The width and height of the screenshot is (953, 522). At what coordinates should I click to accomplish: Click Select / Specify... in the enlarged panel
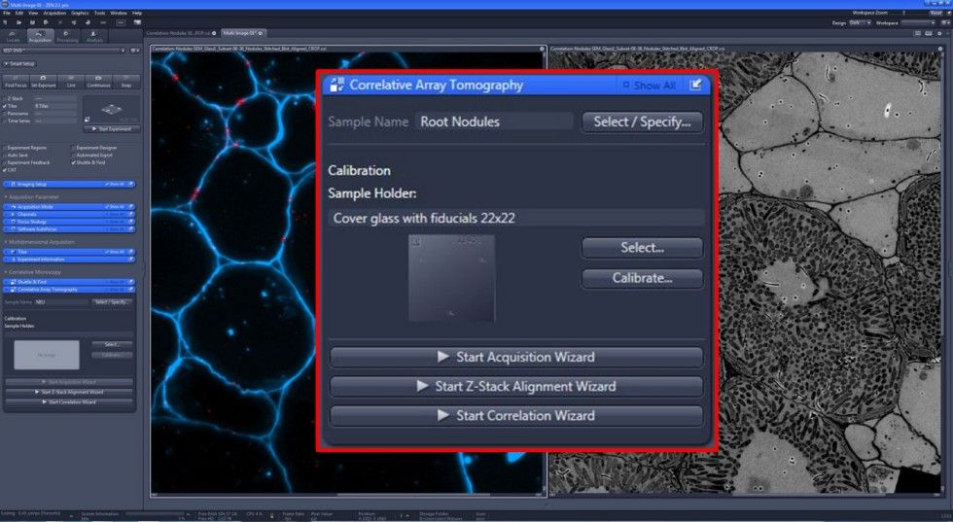click(643, 122)
